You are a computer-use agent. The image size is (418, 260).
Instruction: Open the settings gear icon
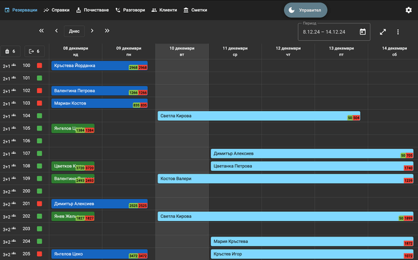408,10
